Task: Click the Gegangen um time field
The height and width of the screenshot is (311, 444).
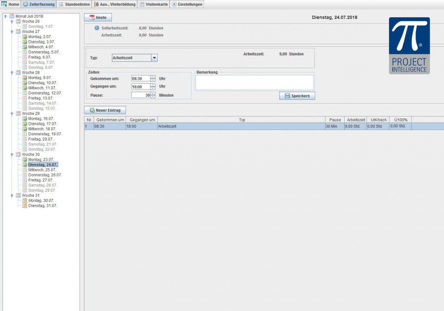Action: 141,87
